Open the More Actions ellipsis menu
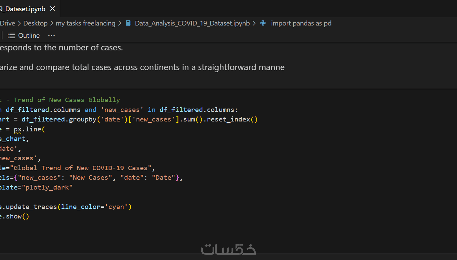The height and width of the screenshot is (260, 457). [x=51, y=35]
